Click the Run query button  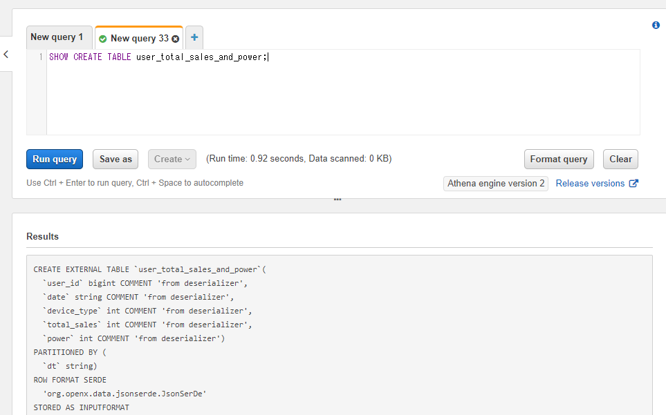tap(55, 159)
